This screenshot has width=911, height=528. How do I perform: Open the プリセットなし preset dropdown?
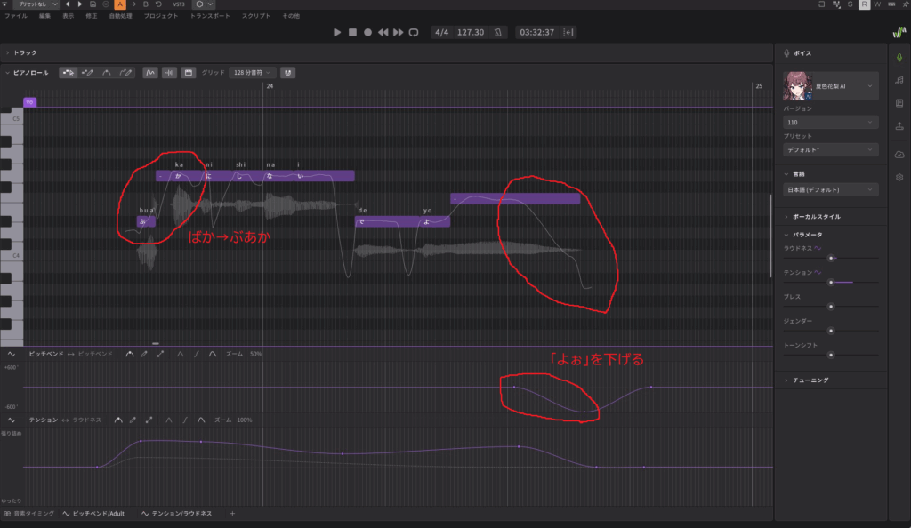click(x=36, y=4)
